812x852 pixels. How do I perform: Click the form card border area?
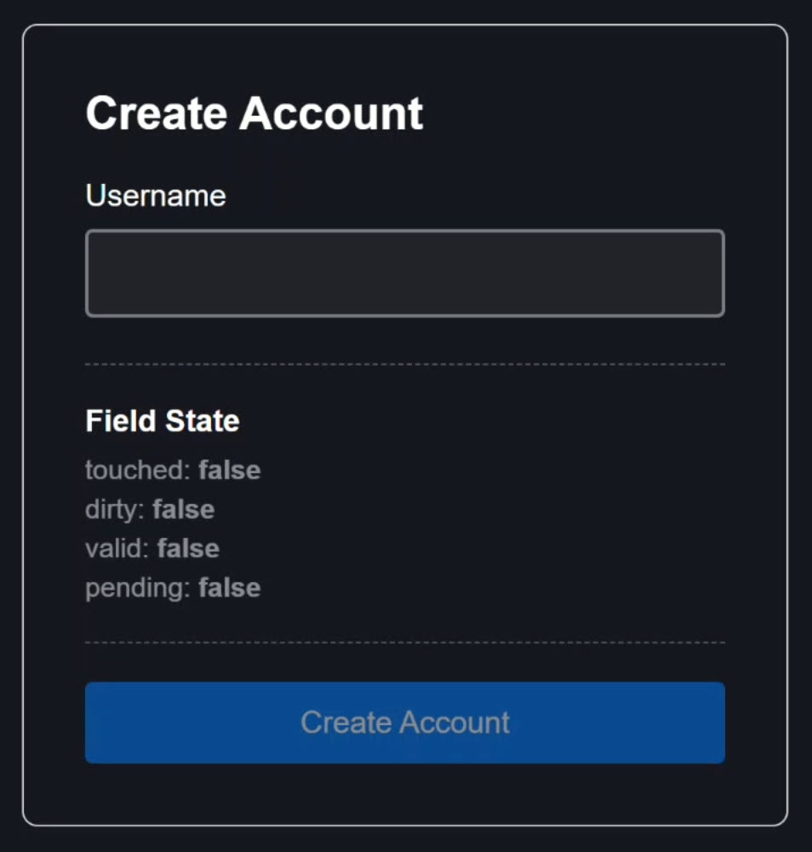404,28
